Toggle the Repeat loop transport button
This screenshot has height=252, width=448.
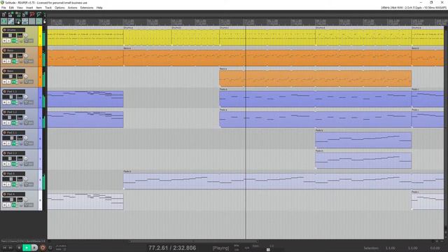(x=50, y=247)
